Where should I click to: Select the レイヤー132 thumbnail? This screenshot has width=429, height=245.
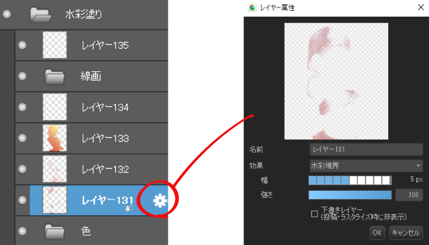tap(55, 169)
